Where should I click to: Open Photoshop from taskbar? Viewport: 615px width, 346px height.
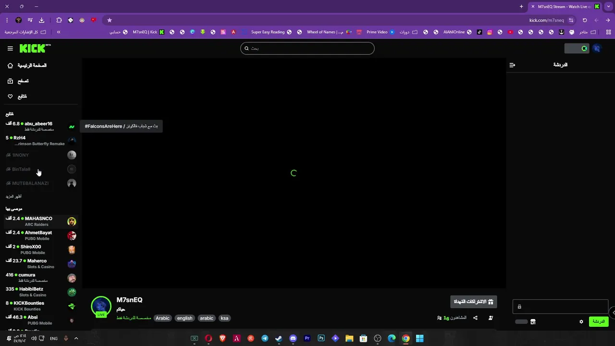[x=321, y=338]
